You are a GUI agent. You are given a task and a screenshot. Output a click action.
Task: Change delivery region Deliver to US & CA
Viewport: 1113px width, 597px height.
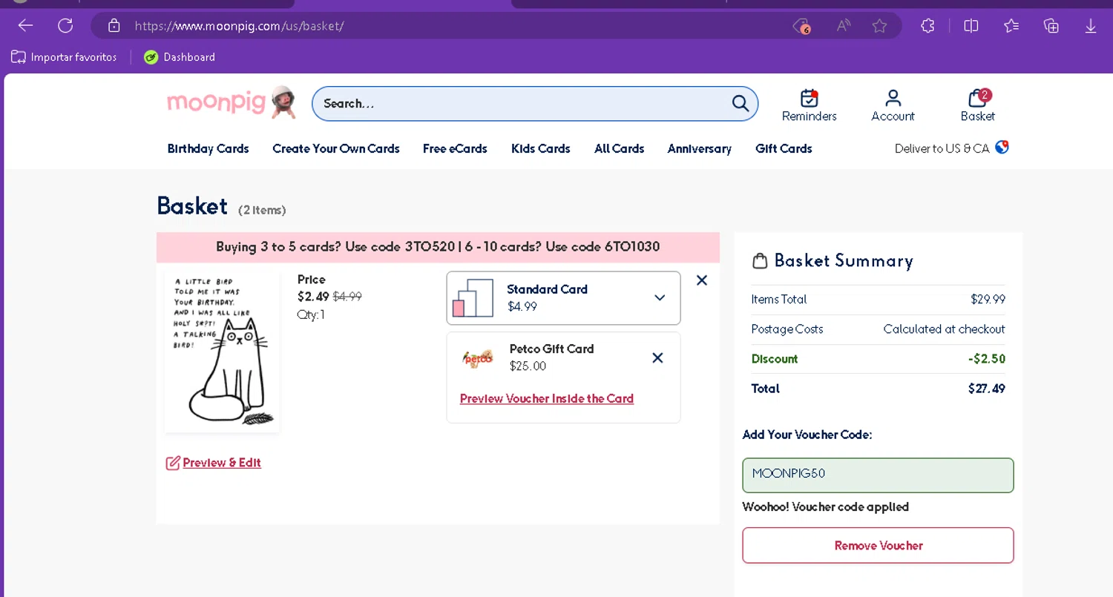point(952,148)
